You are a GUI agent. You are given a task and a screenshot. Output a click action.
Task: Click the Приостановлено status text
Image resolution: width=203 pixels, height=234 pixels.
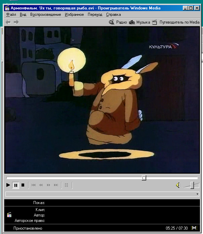28,228
